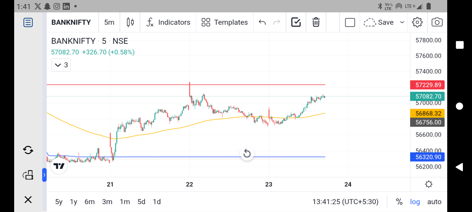
Task: Click the blue 56320.90 price label
Action: click(x=427, y=157)
